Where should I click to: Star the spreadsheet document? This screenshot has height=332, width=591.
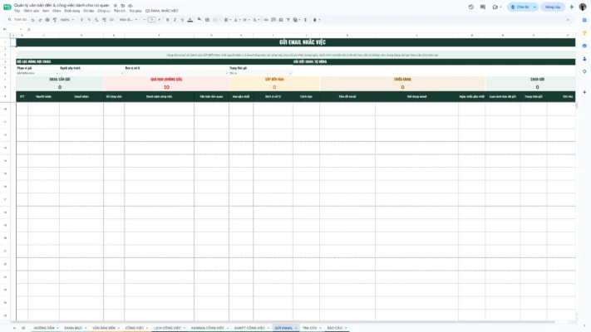click(x=116, y=6)
